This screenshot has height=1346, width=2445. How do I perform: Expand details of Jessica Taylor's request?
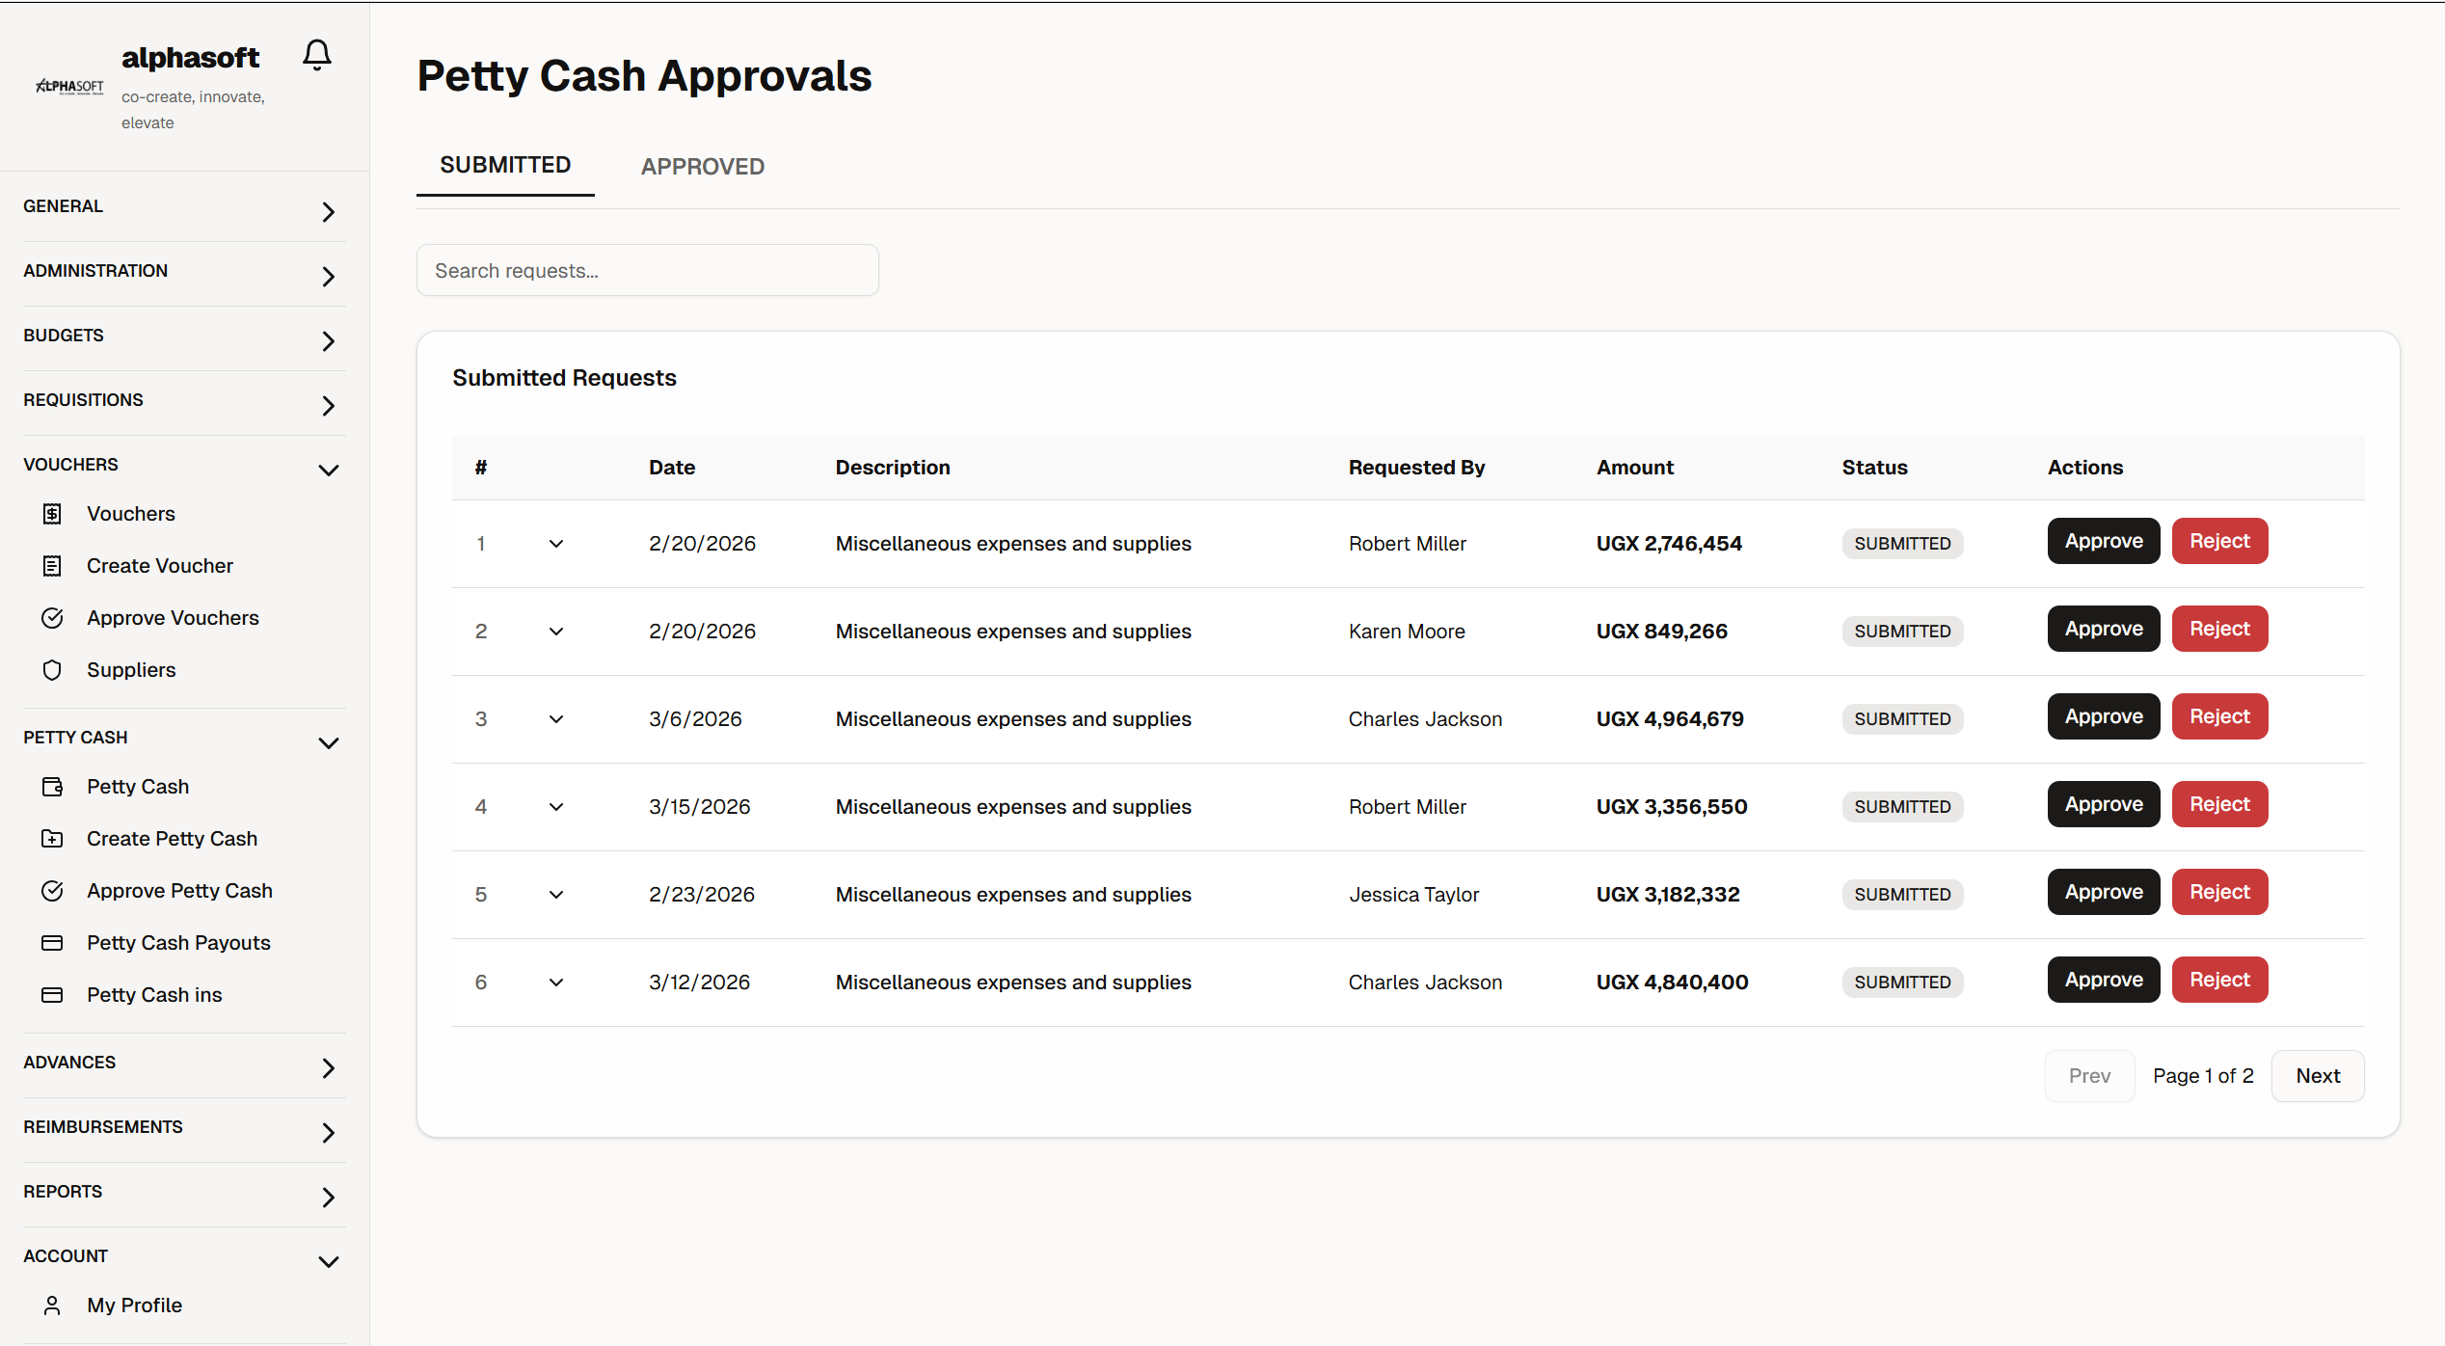coord(555,894)
